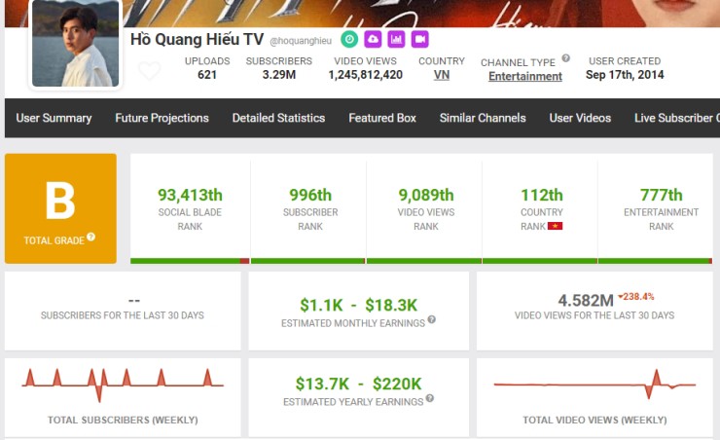
Task: Open the Detailed Statistics tab
Action: click(x=278, y=118)
